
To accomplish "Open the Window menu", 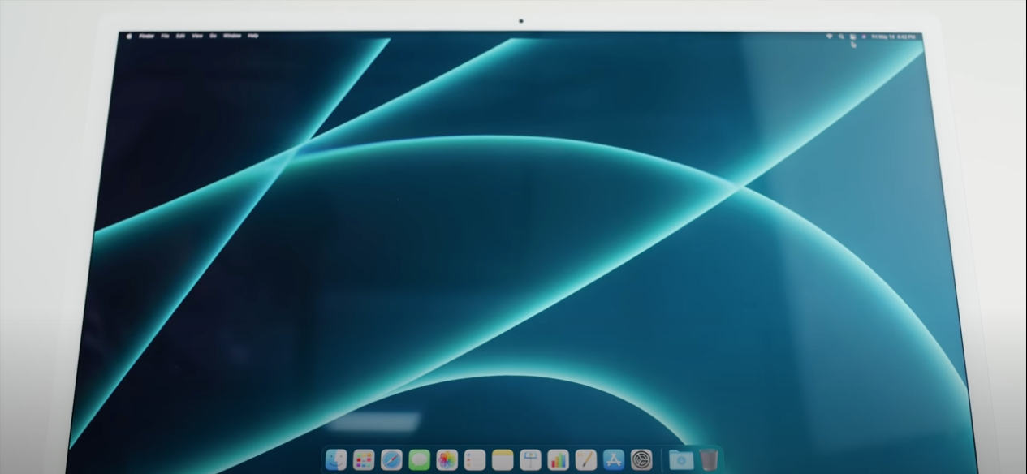I will [x=232, y=36].
